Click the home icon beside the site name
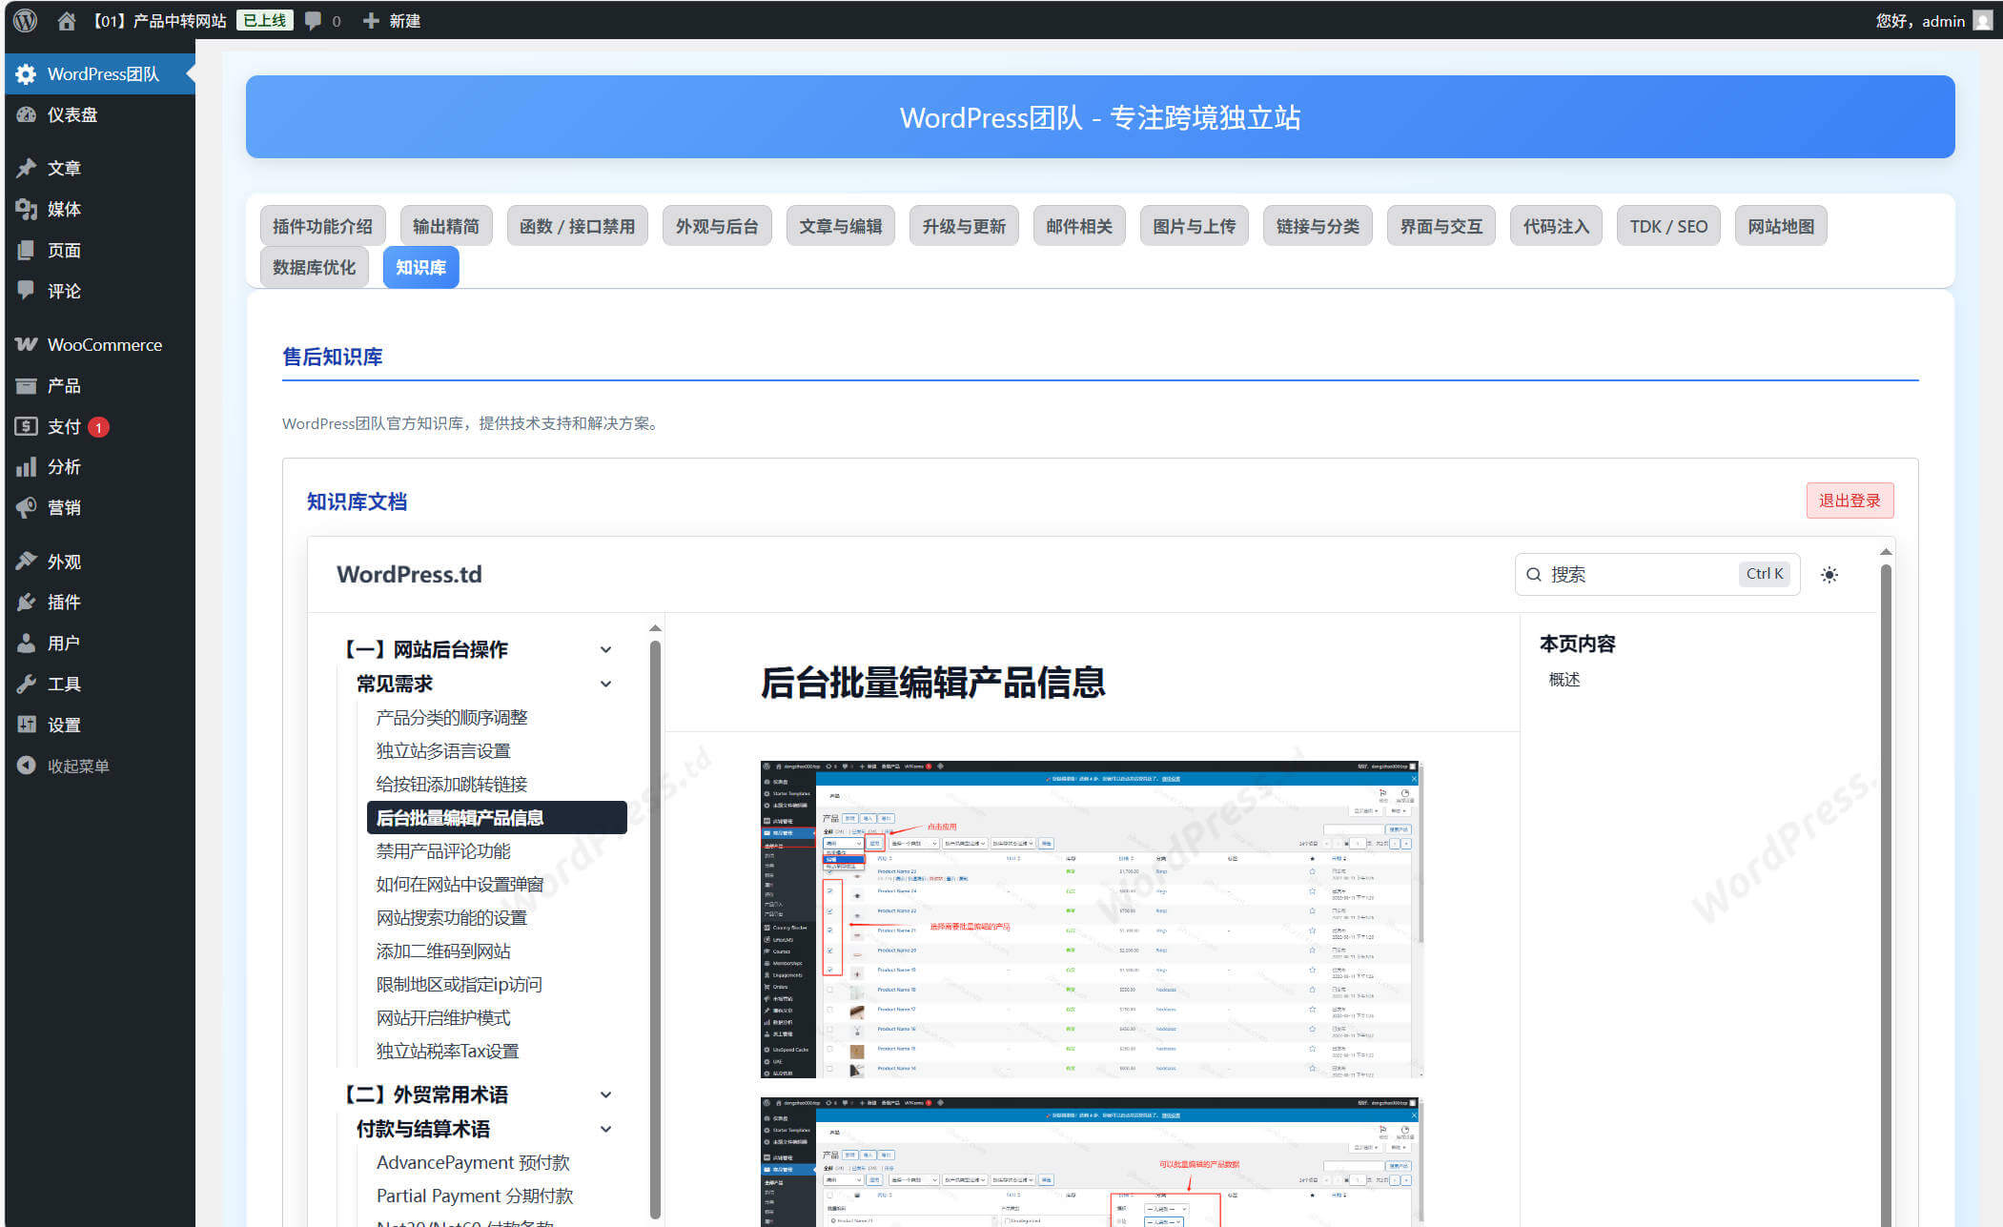Image resolution: width=2003 pixels, height=1227 pixels. 66,20
